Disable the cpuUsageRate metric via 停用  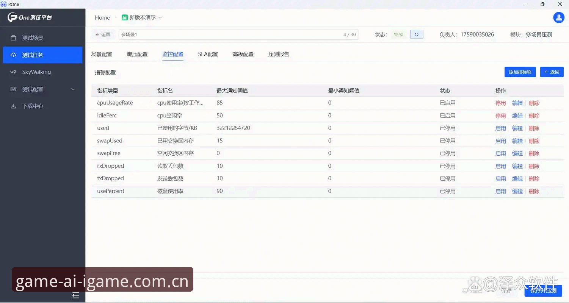pos(500,103)
